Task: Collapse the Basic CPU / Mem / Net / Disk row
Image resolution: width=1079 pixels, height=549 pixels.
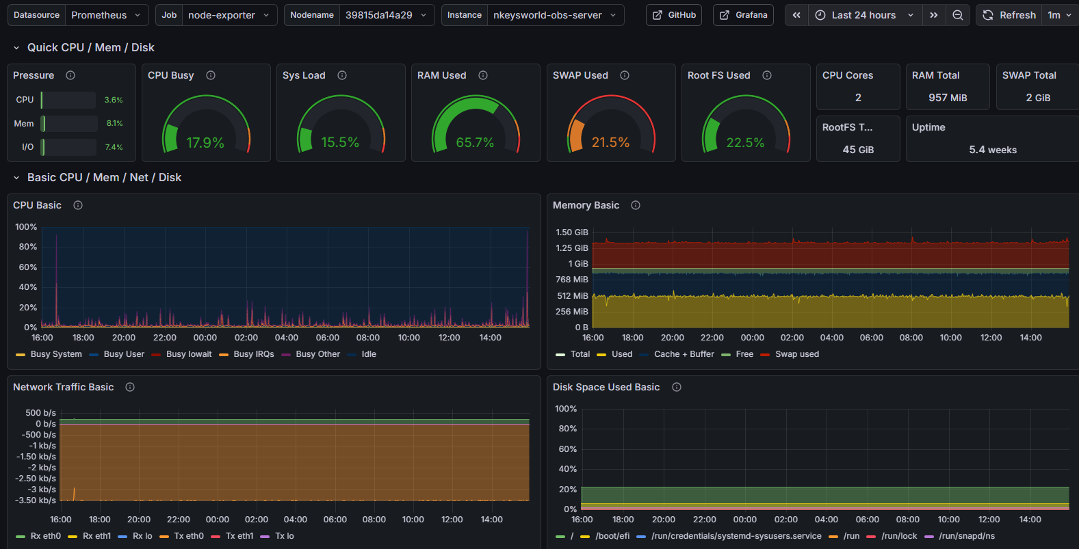Action: point(16,178)
